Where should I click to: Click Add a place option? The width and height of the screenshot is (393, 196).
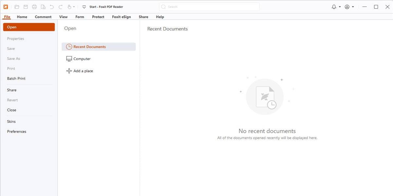pyautogui.click(x=83, y=71)
